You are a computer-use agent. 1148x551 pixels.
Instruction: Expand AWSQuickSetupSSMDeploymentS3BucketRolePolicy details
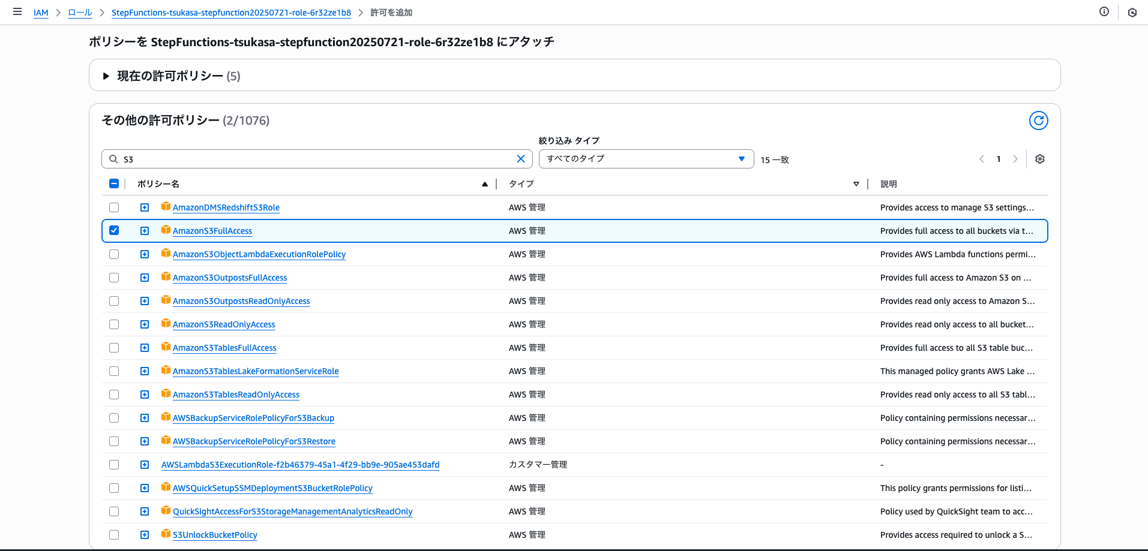coord(145,488)
